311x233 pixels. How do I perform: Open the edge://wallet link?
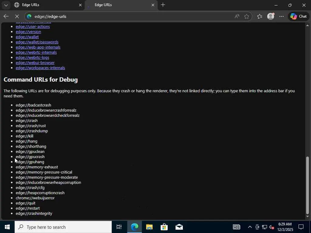point(27,37)
